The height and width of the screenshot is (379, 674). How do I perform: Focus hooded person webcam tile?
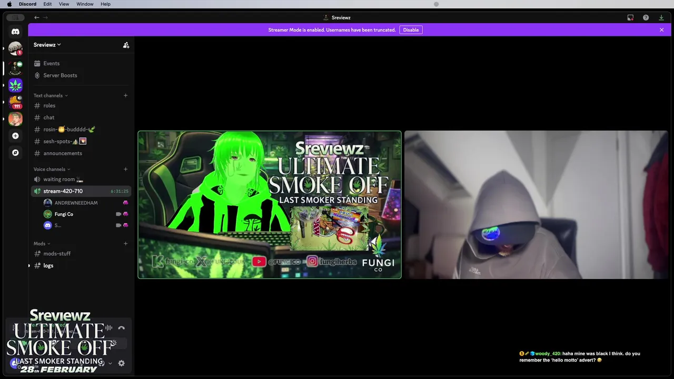[536, 205]
